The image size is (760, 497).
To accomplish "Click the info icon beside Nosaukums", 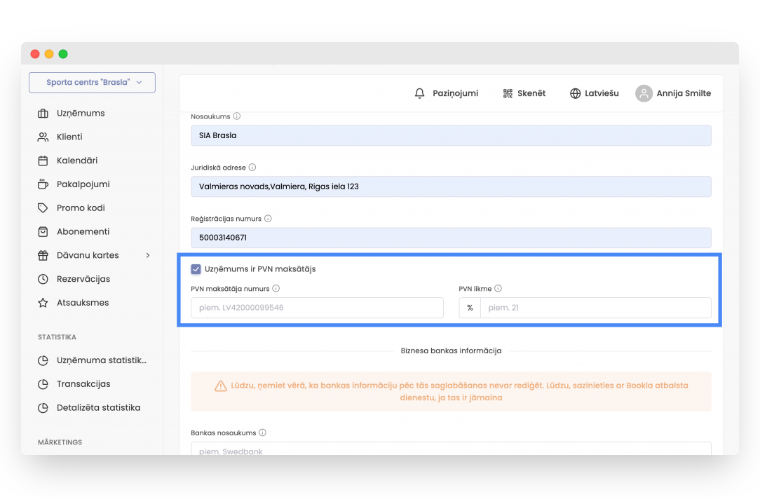I will [236, 116].
